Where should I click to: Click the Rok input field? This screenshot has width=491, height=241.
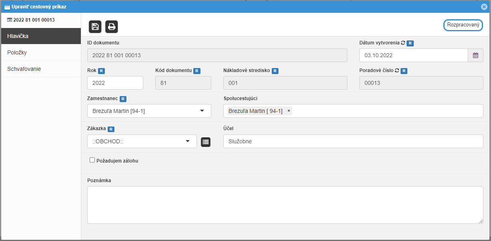[x=115, y=83]
